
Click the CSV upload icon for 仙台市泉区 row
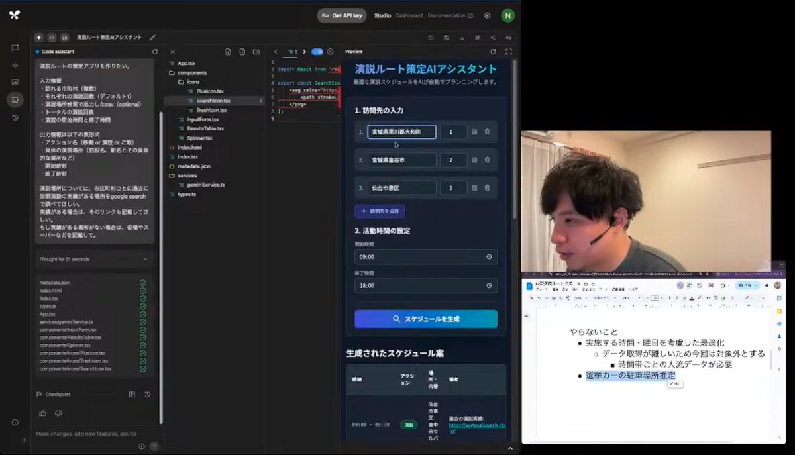(x=474, y=188)
